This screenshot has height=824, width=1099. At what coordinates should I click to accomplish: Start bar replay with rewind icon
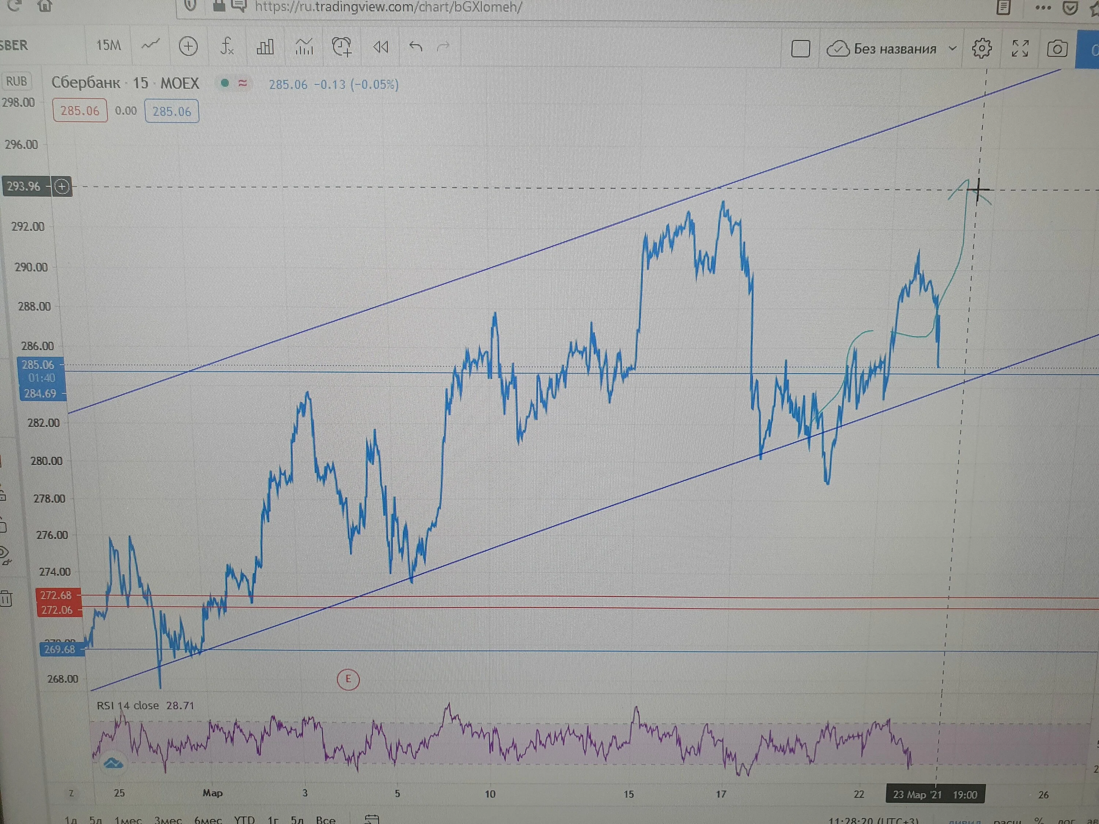tap(381, 47)
